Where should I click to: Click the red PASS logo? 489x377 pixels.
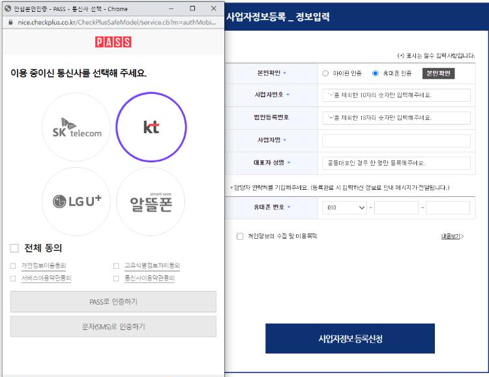(113, 42)
